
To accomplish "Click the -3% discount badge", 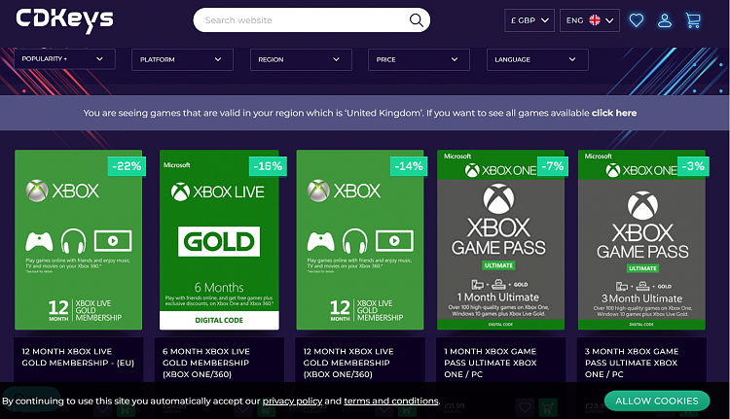I will (x=694, y=166).
